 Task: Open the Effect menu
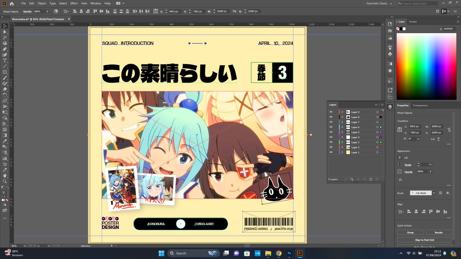point(74,3)
